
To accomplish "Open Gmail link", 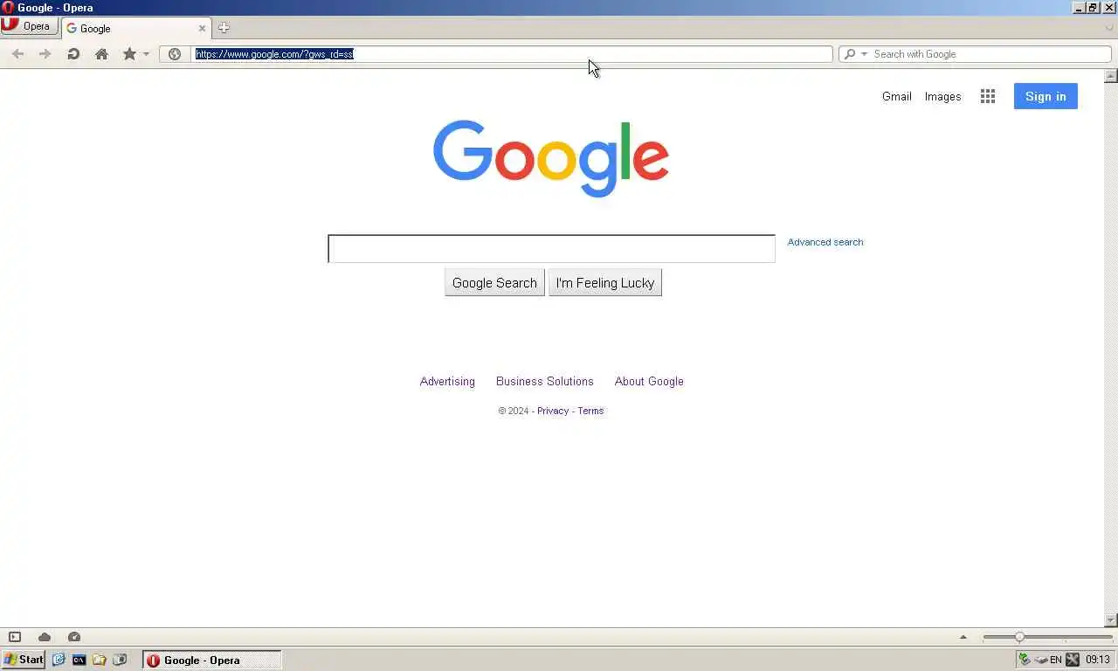I will pyautogui.click(x=896, y=97).
